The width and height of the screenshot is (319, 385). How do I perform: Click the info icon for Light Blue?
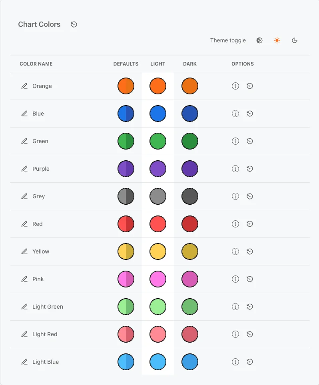pyautogui.click(x=235, y=362)
